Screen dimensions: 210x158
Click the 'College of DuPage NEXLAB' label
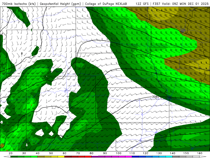tap(106, 4)
